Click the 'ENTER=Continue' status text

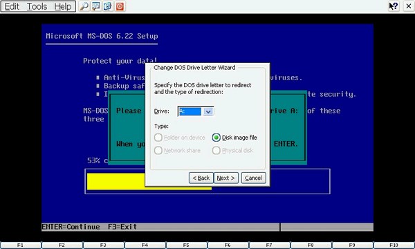click(x=71, y=227)
